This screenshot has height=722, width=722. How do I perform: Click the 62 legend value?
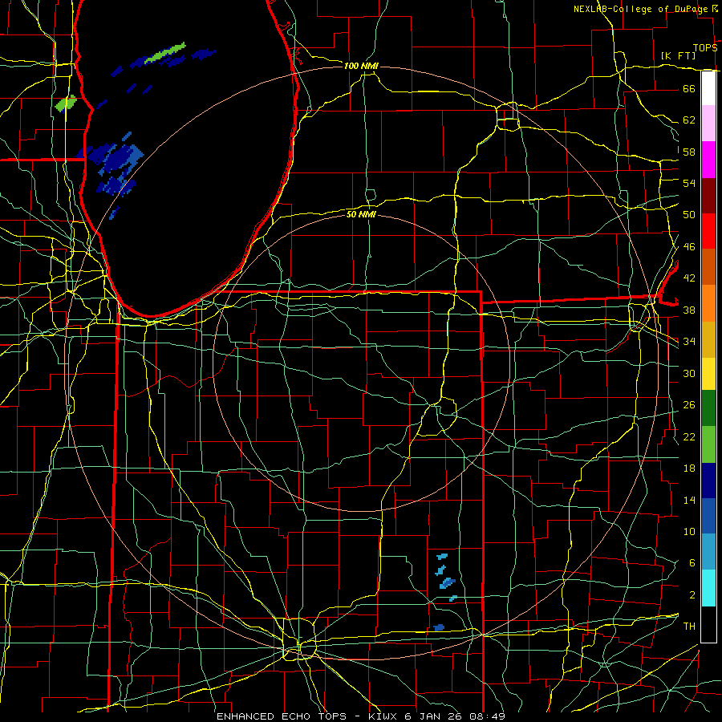(x=689, y=120)
